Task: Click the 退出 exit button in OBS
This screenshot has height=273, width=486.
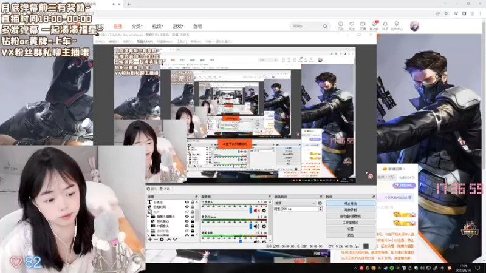Action: (351, 235)
